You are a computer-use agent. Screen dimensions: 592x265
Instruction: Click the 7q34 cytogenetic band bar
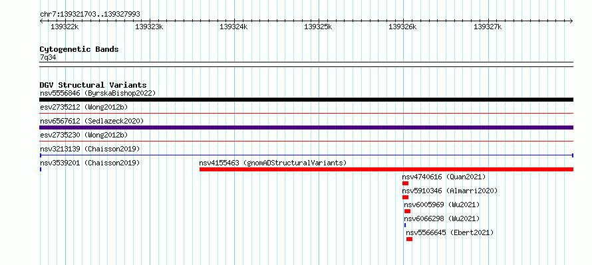(x=306, y=64)
